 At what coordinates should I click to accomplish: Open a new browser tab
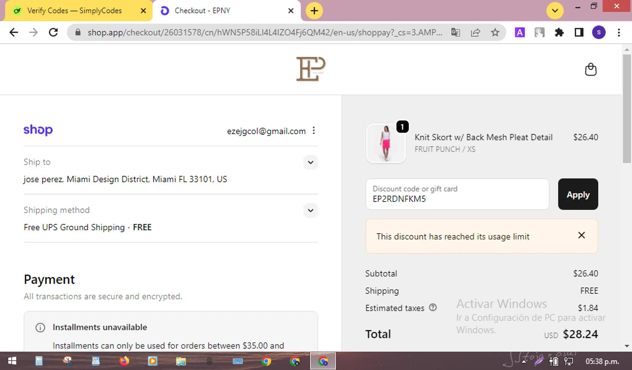314,11
